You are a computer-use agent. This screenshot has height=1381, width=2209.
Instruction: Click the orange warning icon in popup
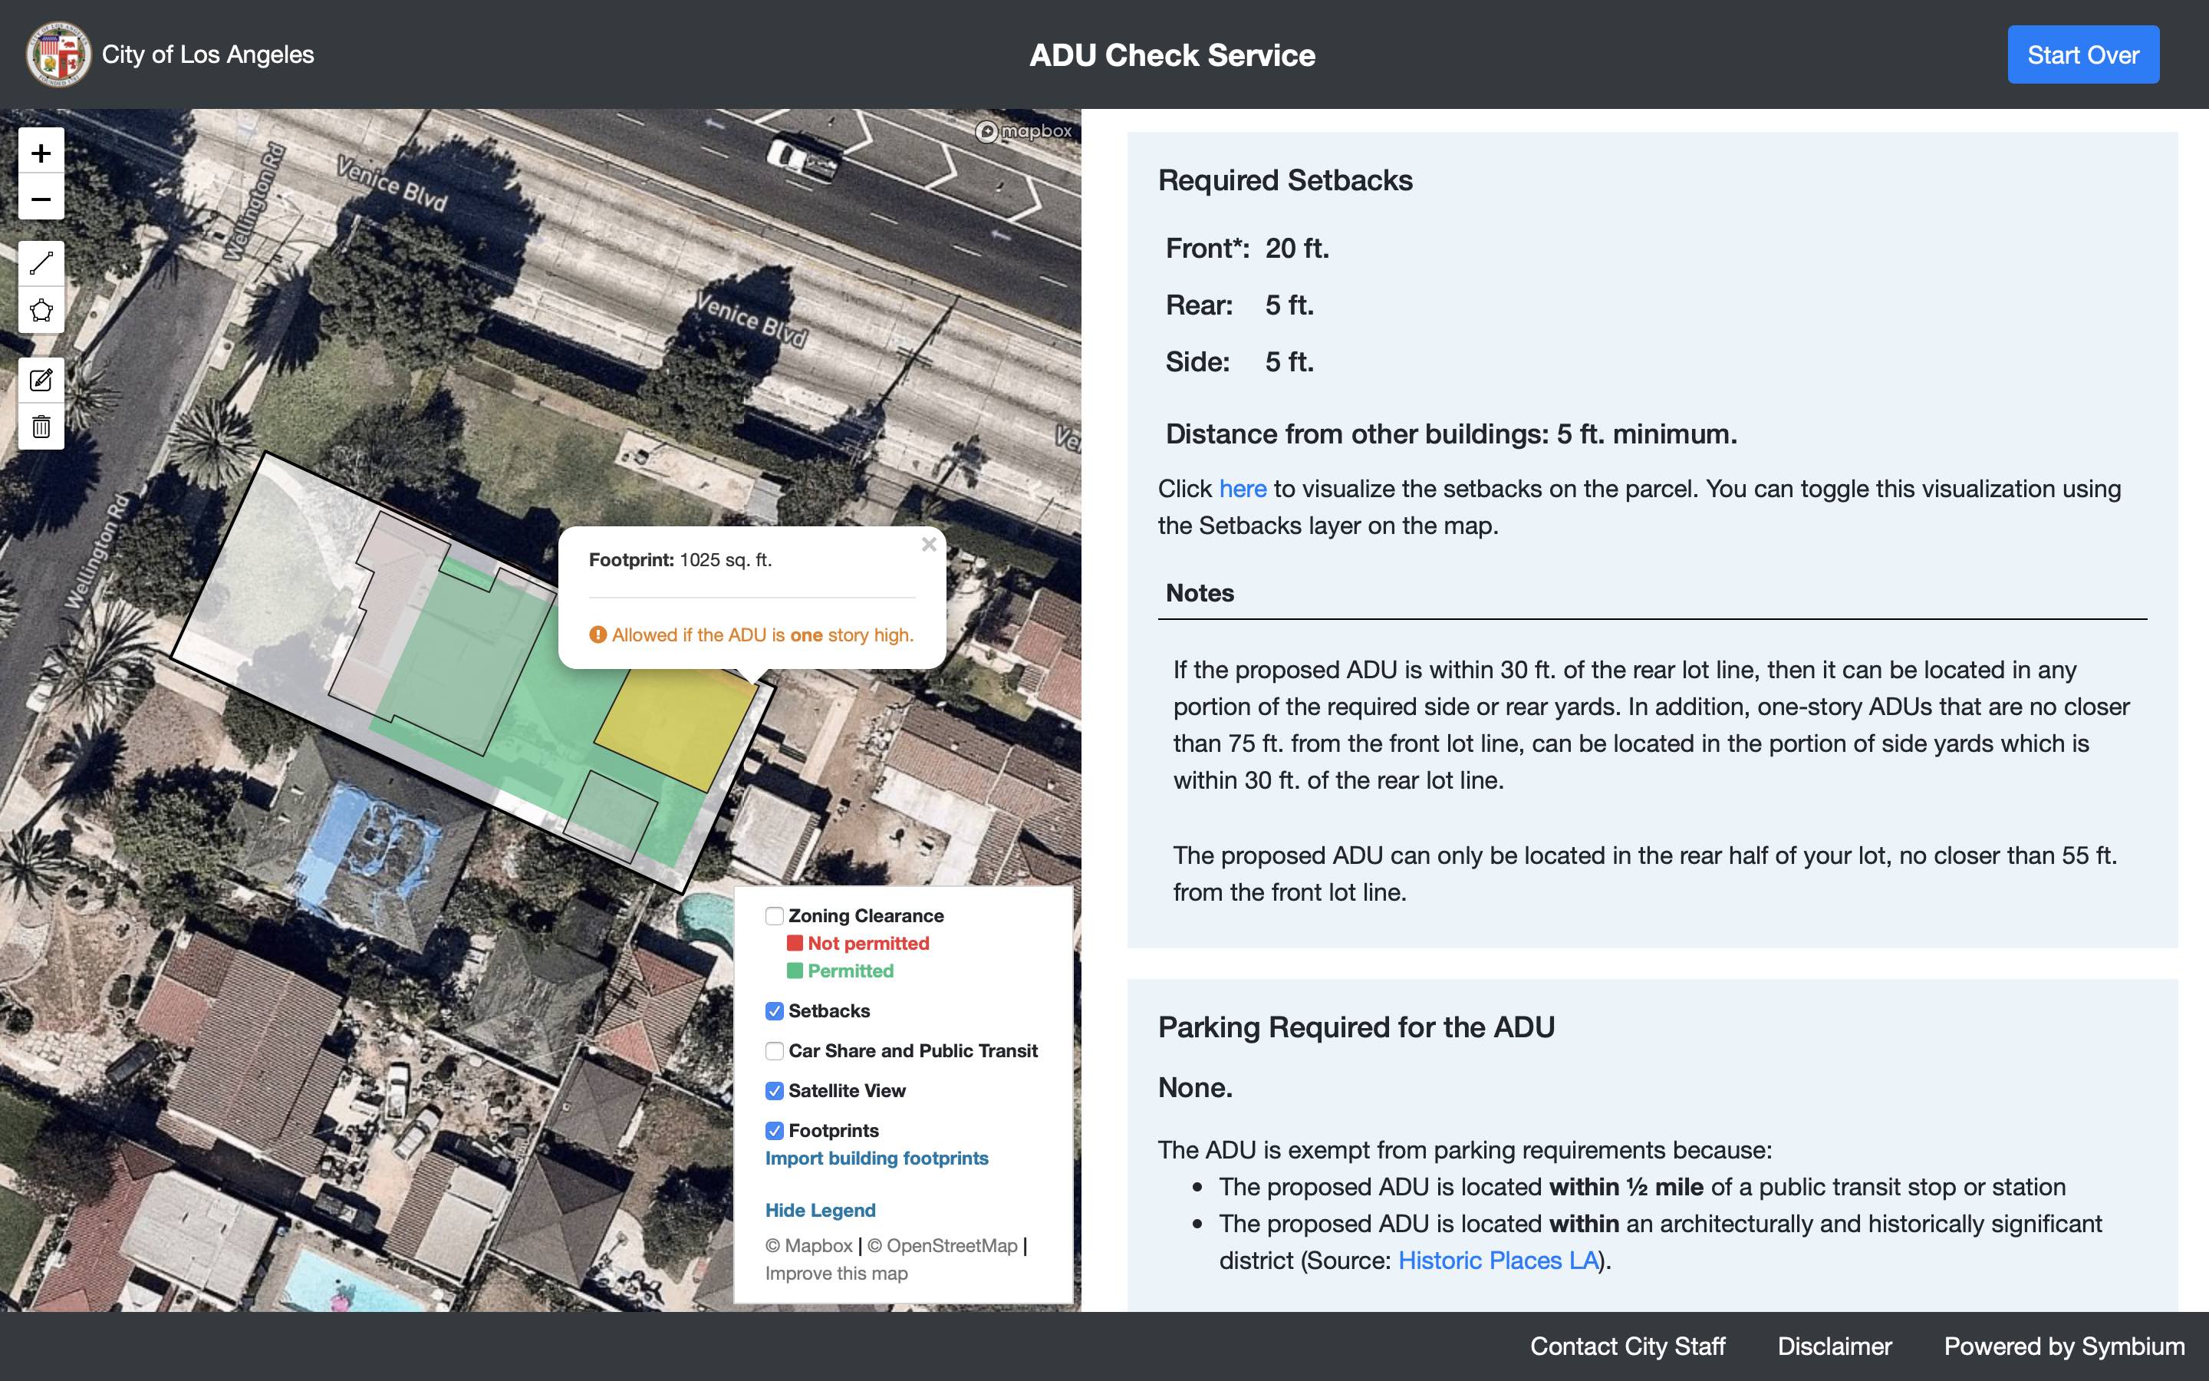[598, 634]
